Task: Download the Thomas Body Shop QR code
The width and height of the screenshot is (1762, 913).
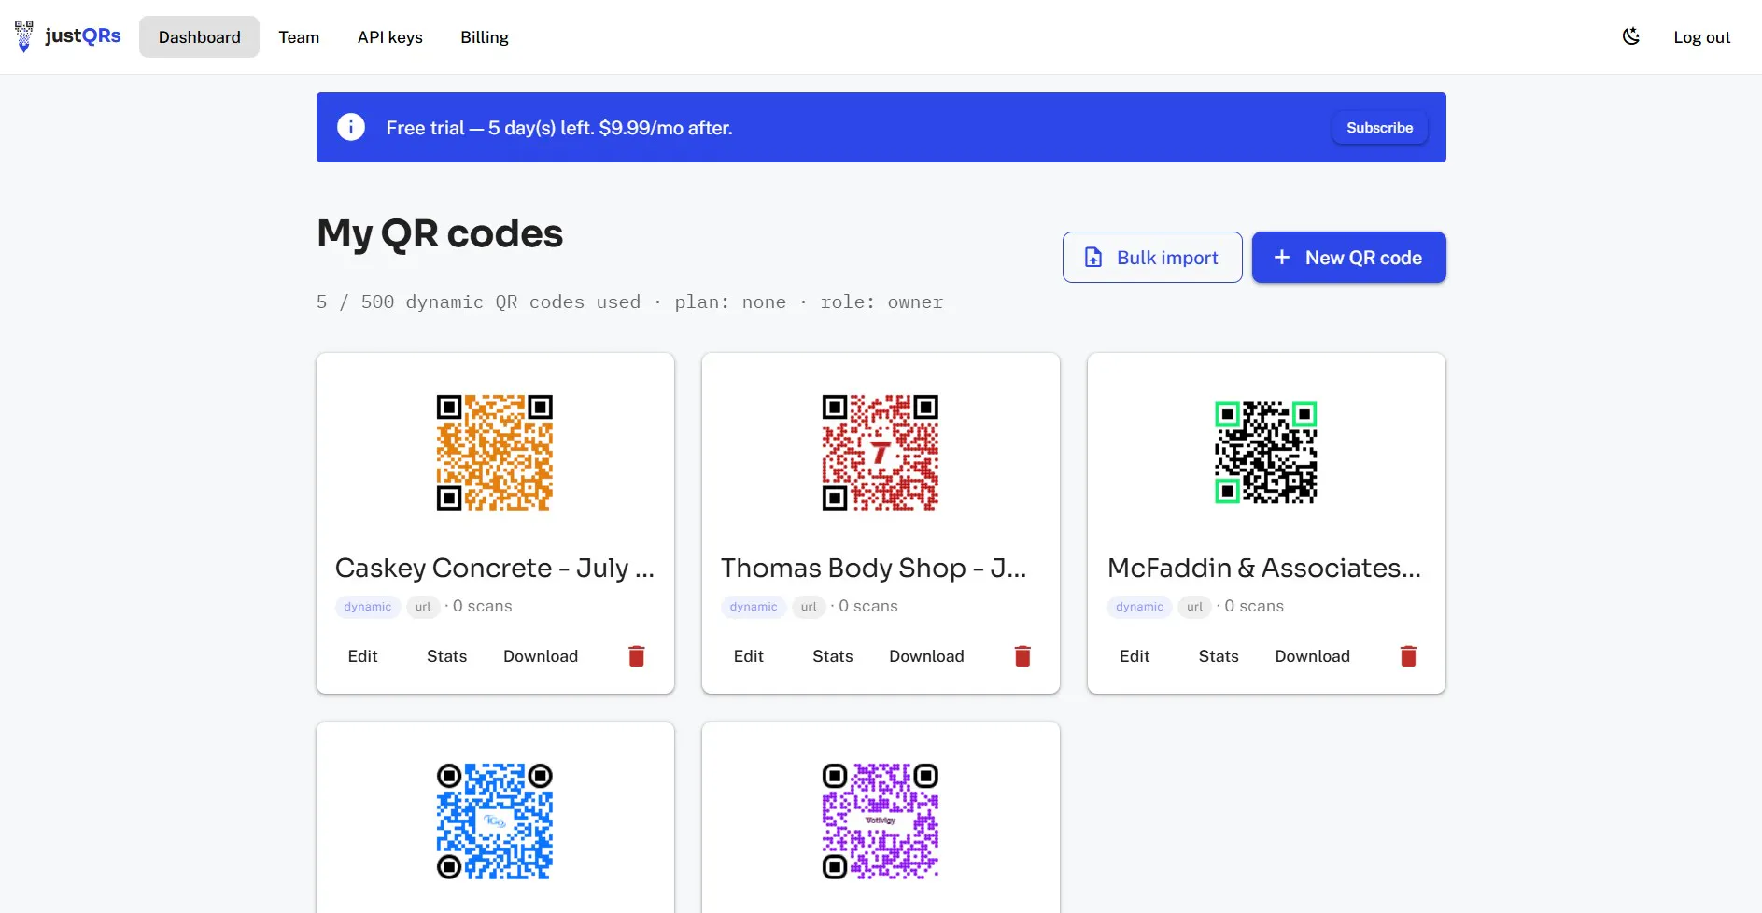Action: 926,656
